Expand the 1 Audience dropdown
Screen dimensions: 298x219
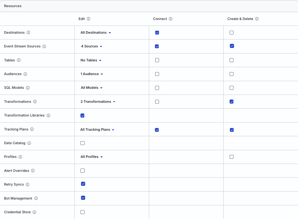92,74
